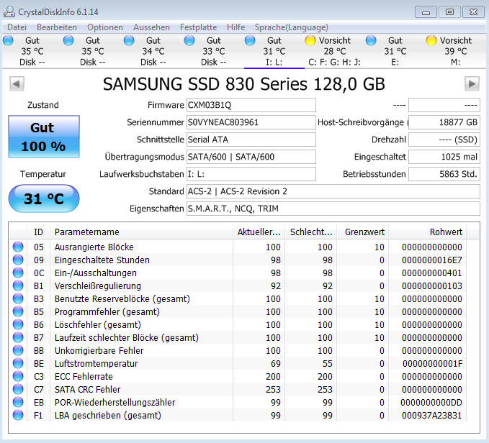Click the 31 °C temperature button
This screenshot has width=489, height=443.
(x=44, y=198)
